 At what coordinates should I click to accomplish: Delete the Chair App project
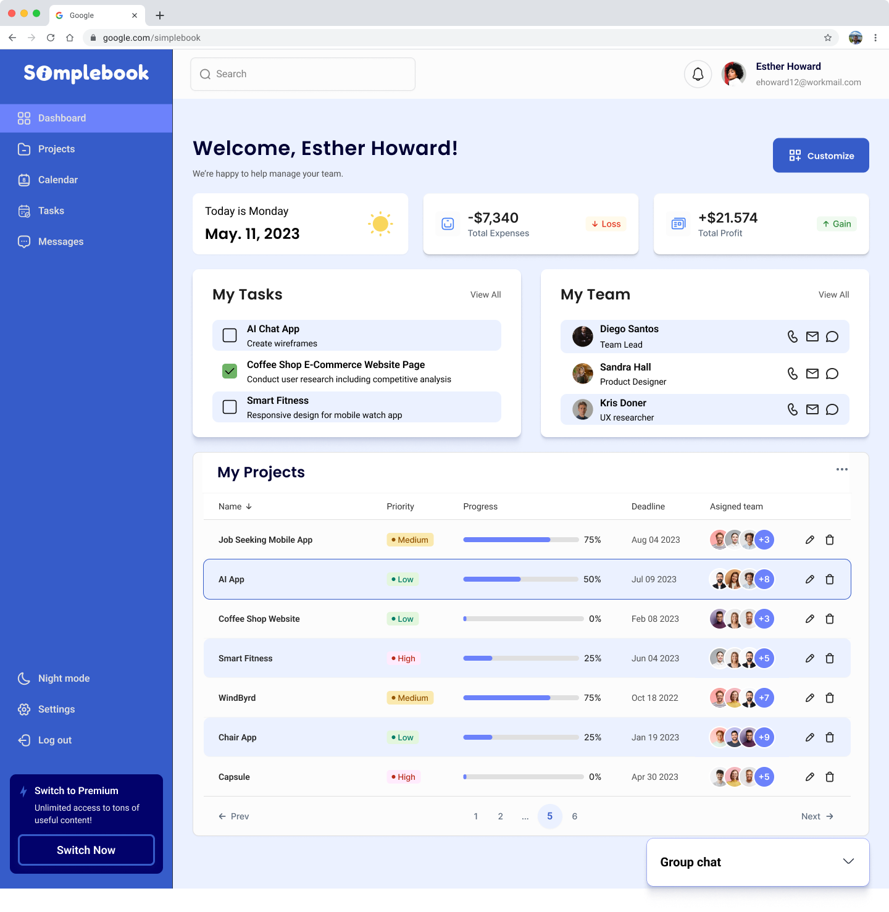(830, 737)
